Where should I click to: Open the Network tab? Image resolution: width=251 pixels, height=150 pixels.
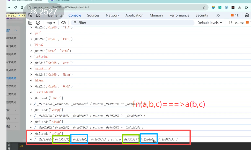[x=112, y=15]
